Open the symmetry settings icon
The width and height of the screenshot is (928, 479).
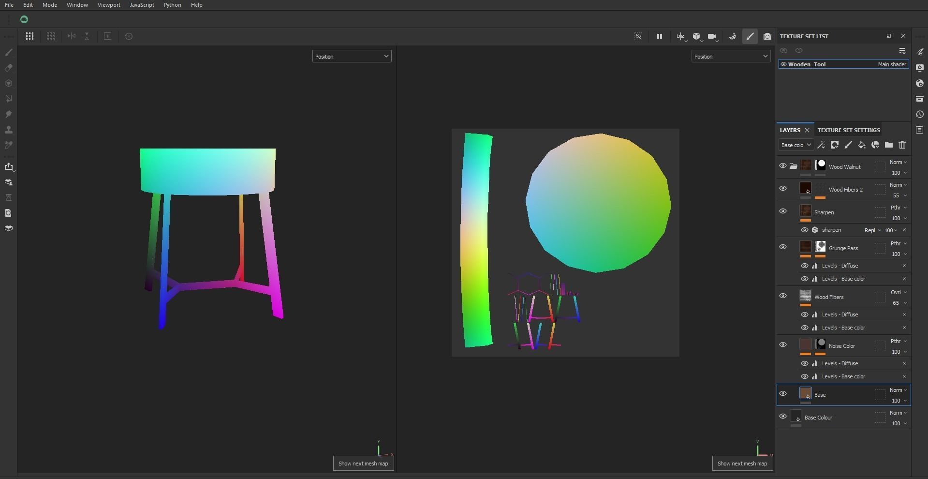pyautogui.click(x=681, y=36)
